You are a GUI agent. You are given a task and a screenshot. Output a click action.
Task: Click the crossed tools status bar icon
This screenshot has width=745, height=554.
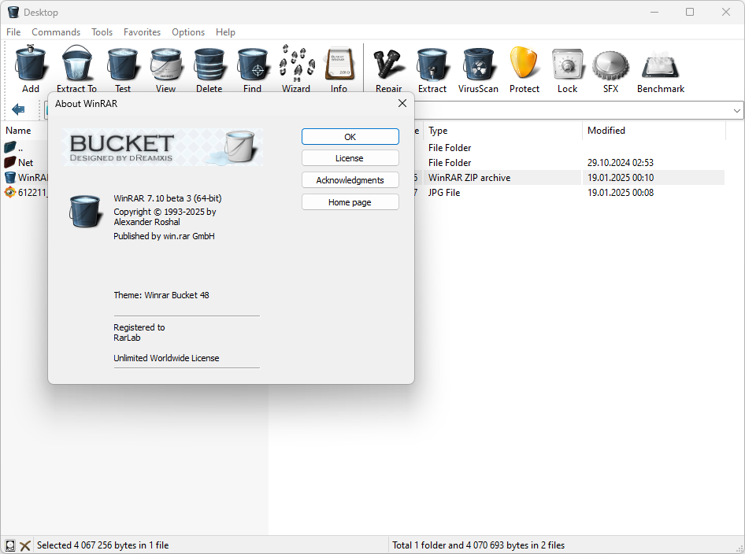[x=25, y=545]
